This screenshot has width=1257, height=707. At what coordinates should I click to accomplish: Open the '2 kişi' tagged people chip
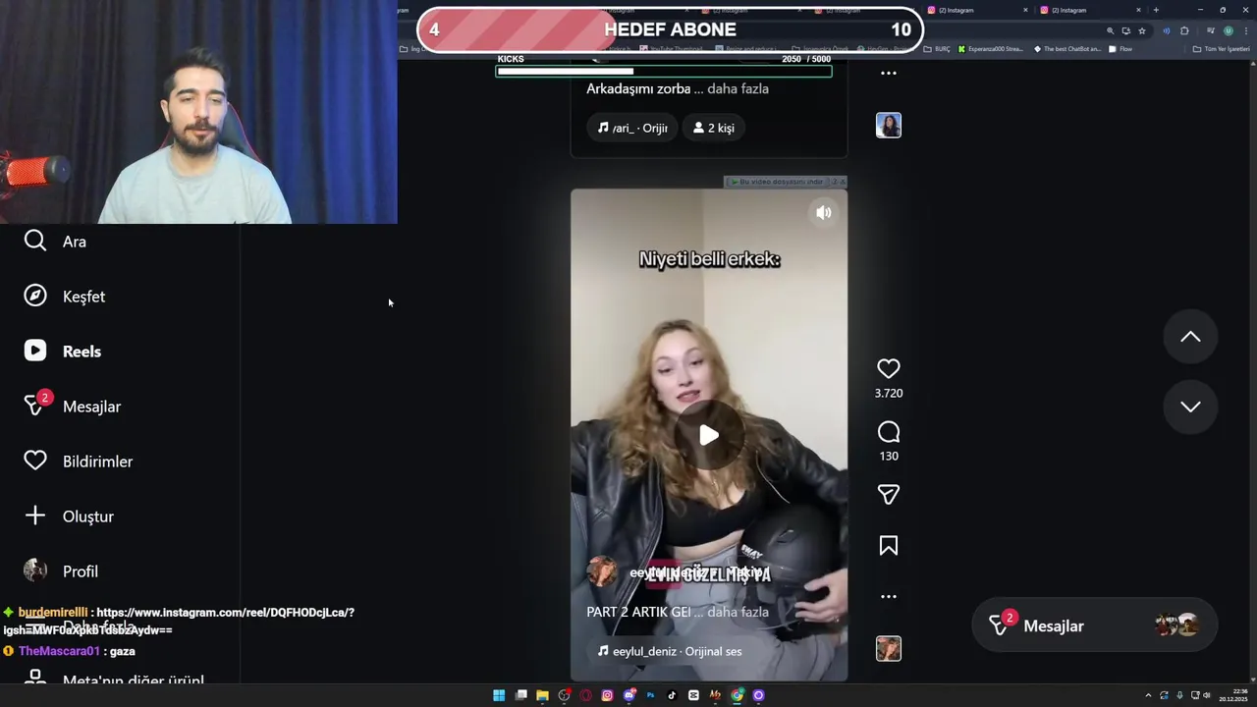pyautogui.click(x=714, y=128)
